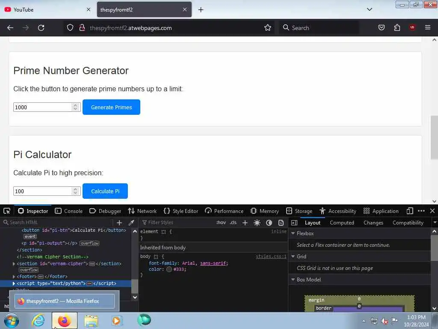Collapse the Box Model section

[x=293, y=280]
